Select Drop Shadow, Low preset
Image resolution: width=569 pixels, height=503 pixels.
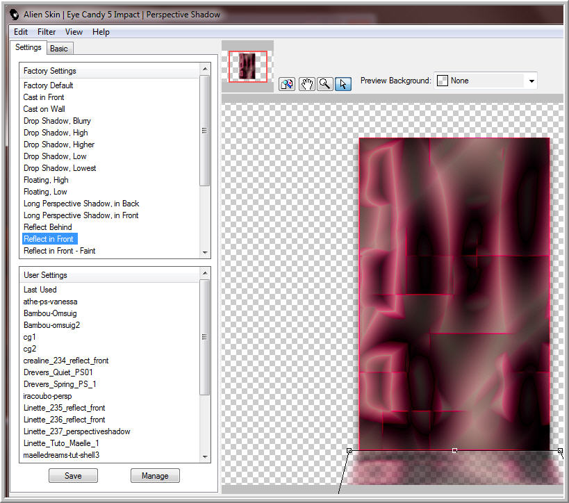(55, 156)
